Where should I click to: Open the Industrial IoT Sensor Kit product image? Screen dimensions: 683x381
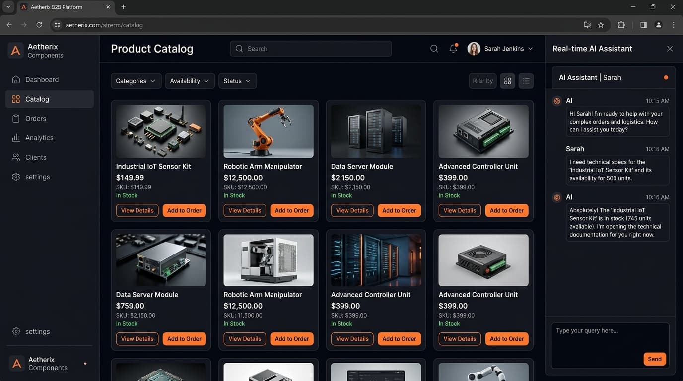[161, 131]
